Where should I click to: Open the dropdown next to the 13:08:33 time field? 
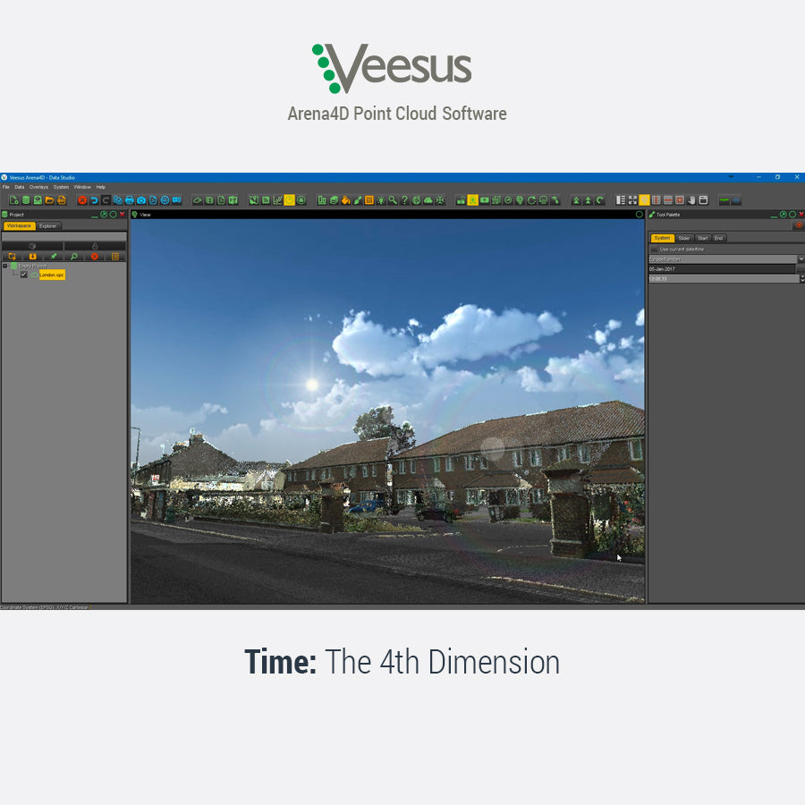tap(801, 279)
